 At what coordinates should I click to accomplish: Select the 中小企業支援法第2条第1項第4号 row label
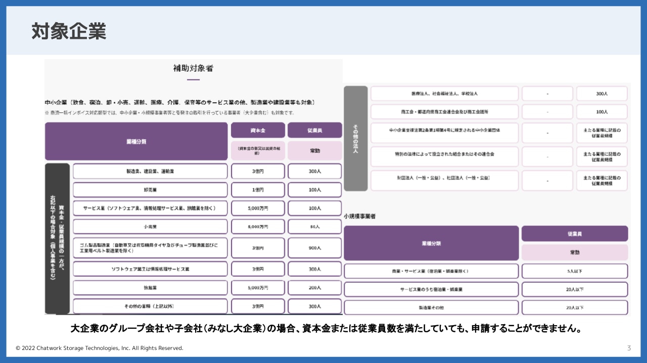445,133
